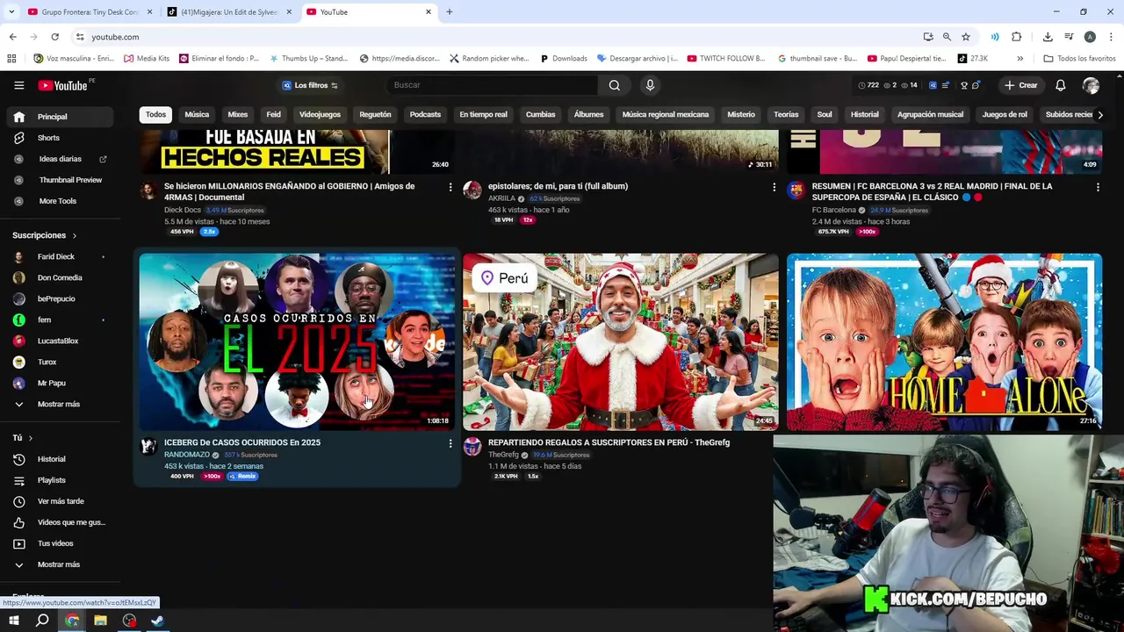Open options menu for FC Barcelona resumen video

point(1098,187)
